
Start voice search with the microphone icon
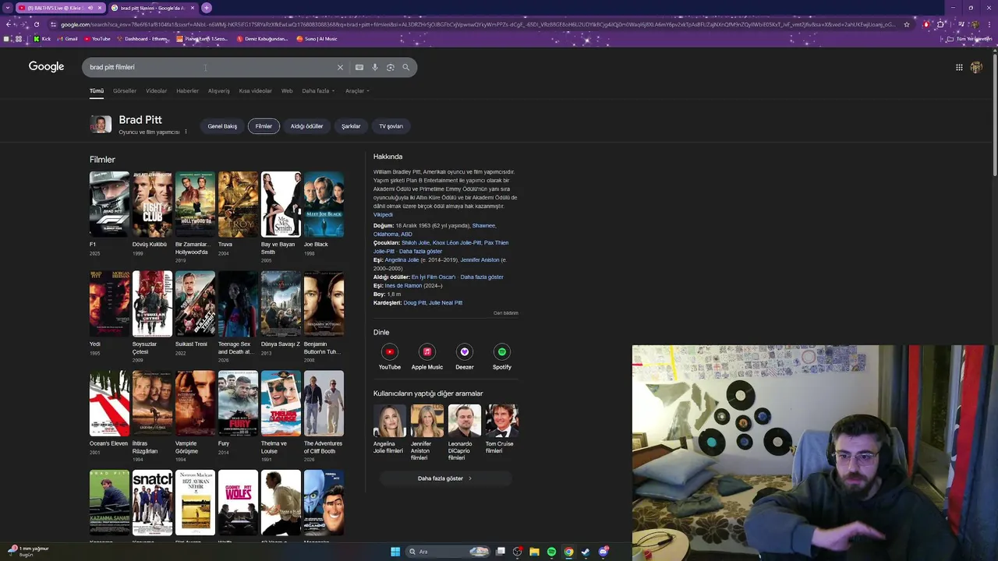(x=375, y=67)
